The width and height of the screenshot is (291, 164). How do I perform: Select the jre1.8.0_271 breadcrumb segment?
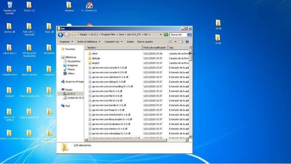134,35
